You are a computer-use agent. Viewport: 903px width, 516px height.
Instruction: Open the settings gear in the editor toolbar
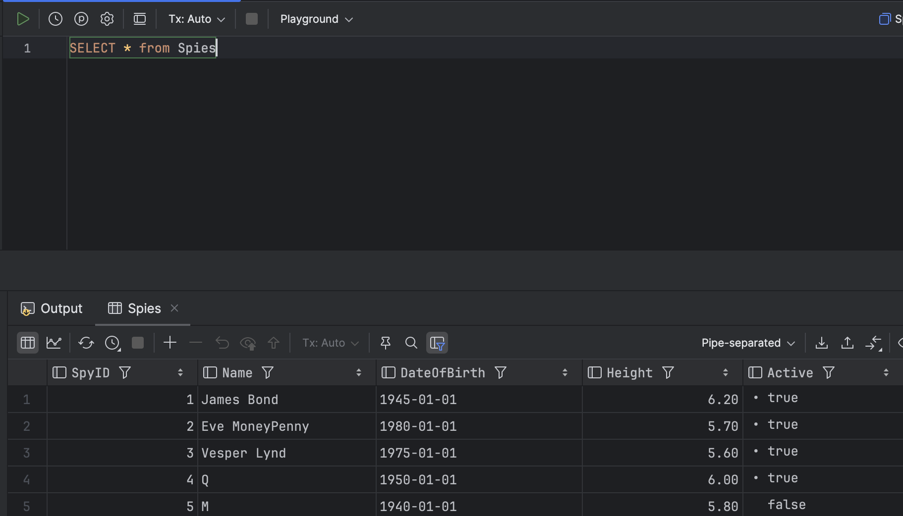[107, 19]
